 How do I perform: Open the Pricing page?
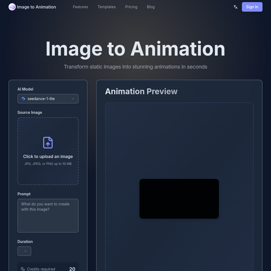[x=131, y=7]
